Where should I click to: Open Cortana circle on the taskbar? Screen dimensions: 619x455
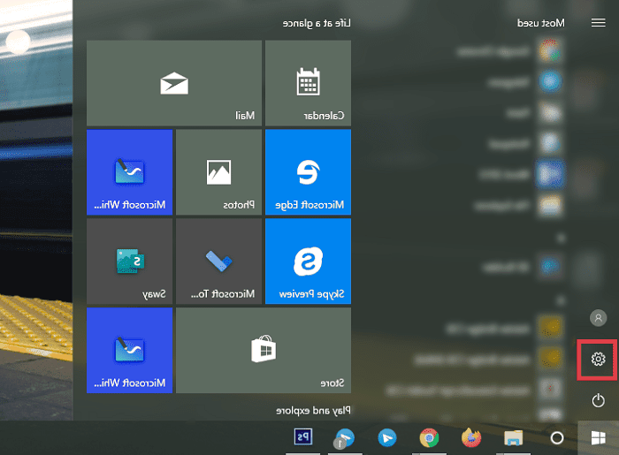(x=557, y=437)
